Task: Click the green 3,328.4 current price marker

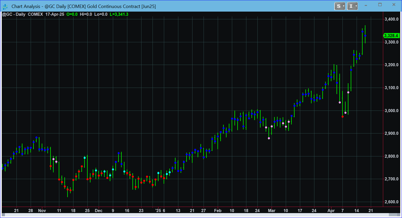Action: pyautogui.click(x=391, y=36)
